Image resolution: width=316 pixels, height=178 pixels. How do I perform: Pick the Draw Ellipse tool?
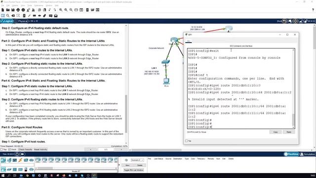[x=39, y=15]
